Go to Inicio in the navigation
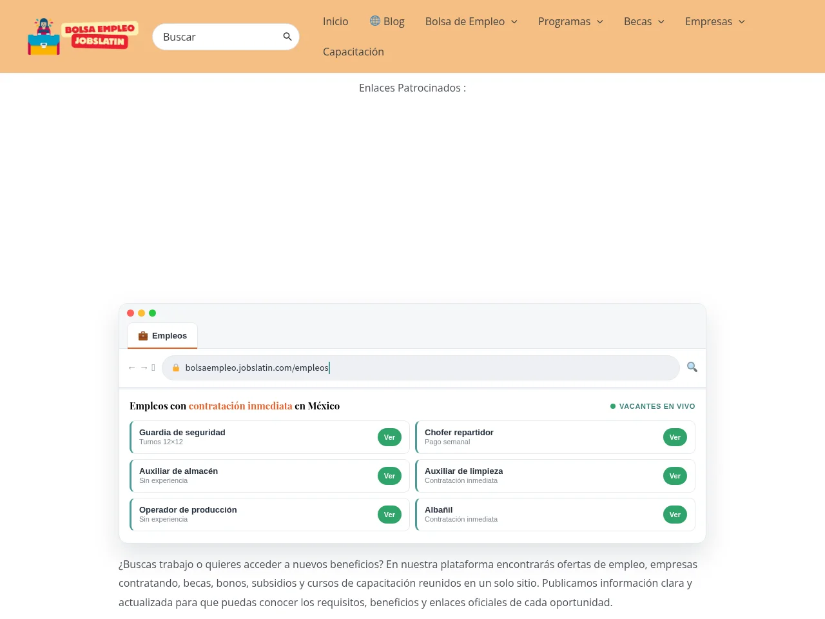Image resolution: width=825 pixels, height=619 pixels. (336, 21)
